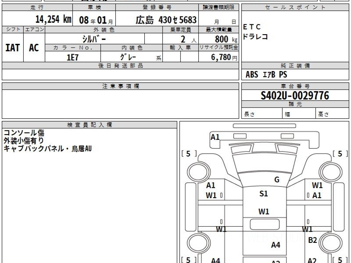Viewport: 351px width, 263px height.
Task: Click the 幅 dimension cell
Action: point(299,113)
